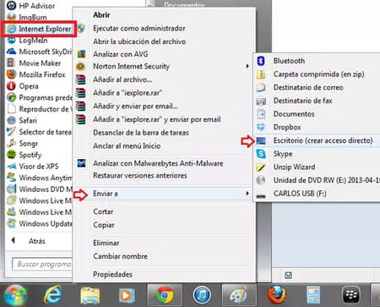
Task: Click the Safari program icon
Action: [x=11, y=120]
